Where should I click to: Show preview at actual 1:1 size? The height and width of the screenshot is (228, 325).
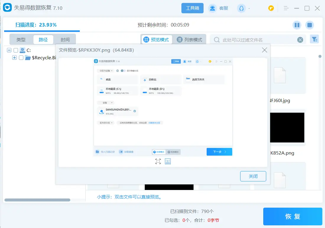168,161
